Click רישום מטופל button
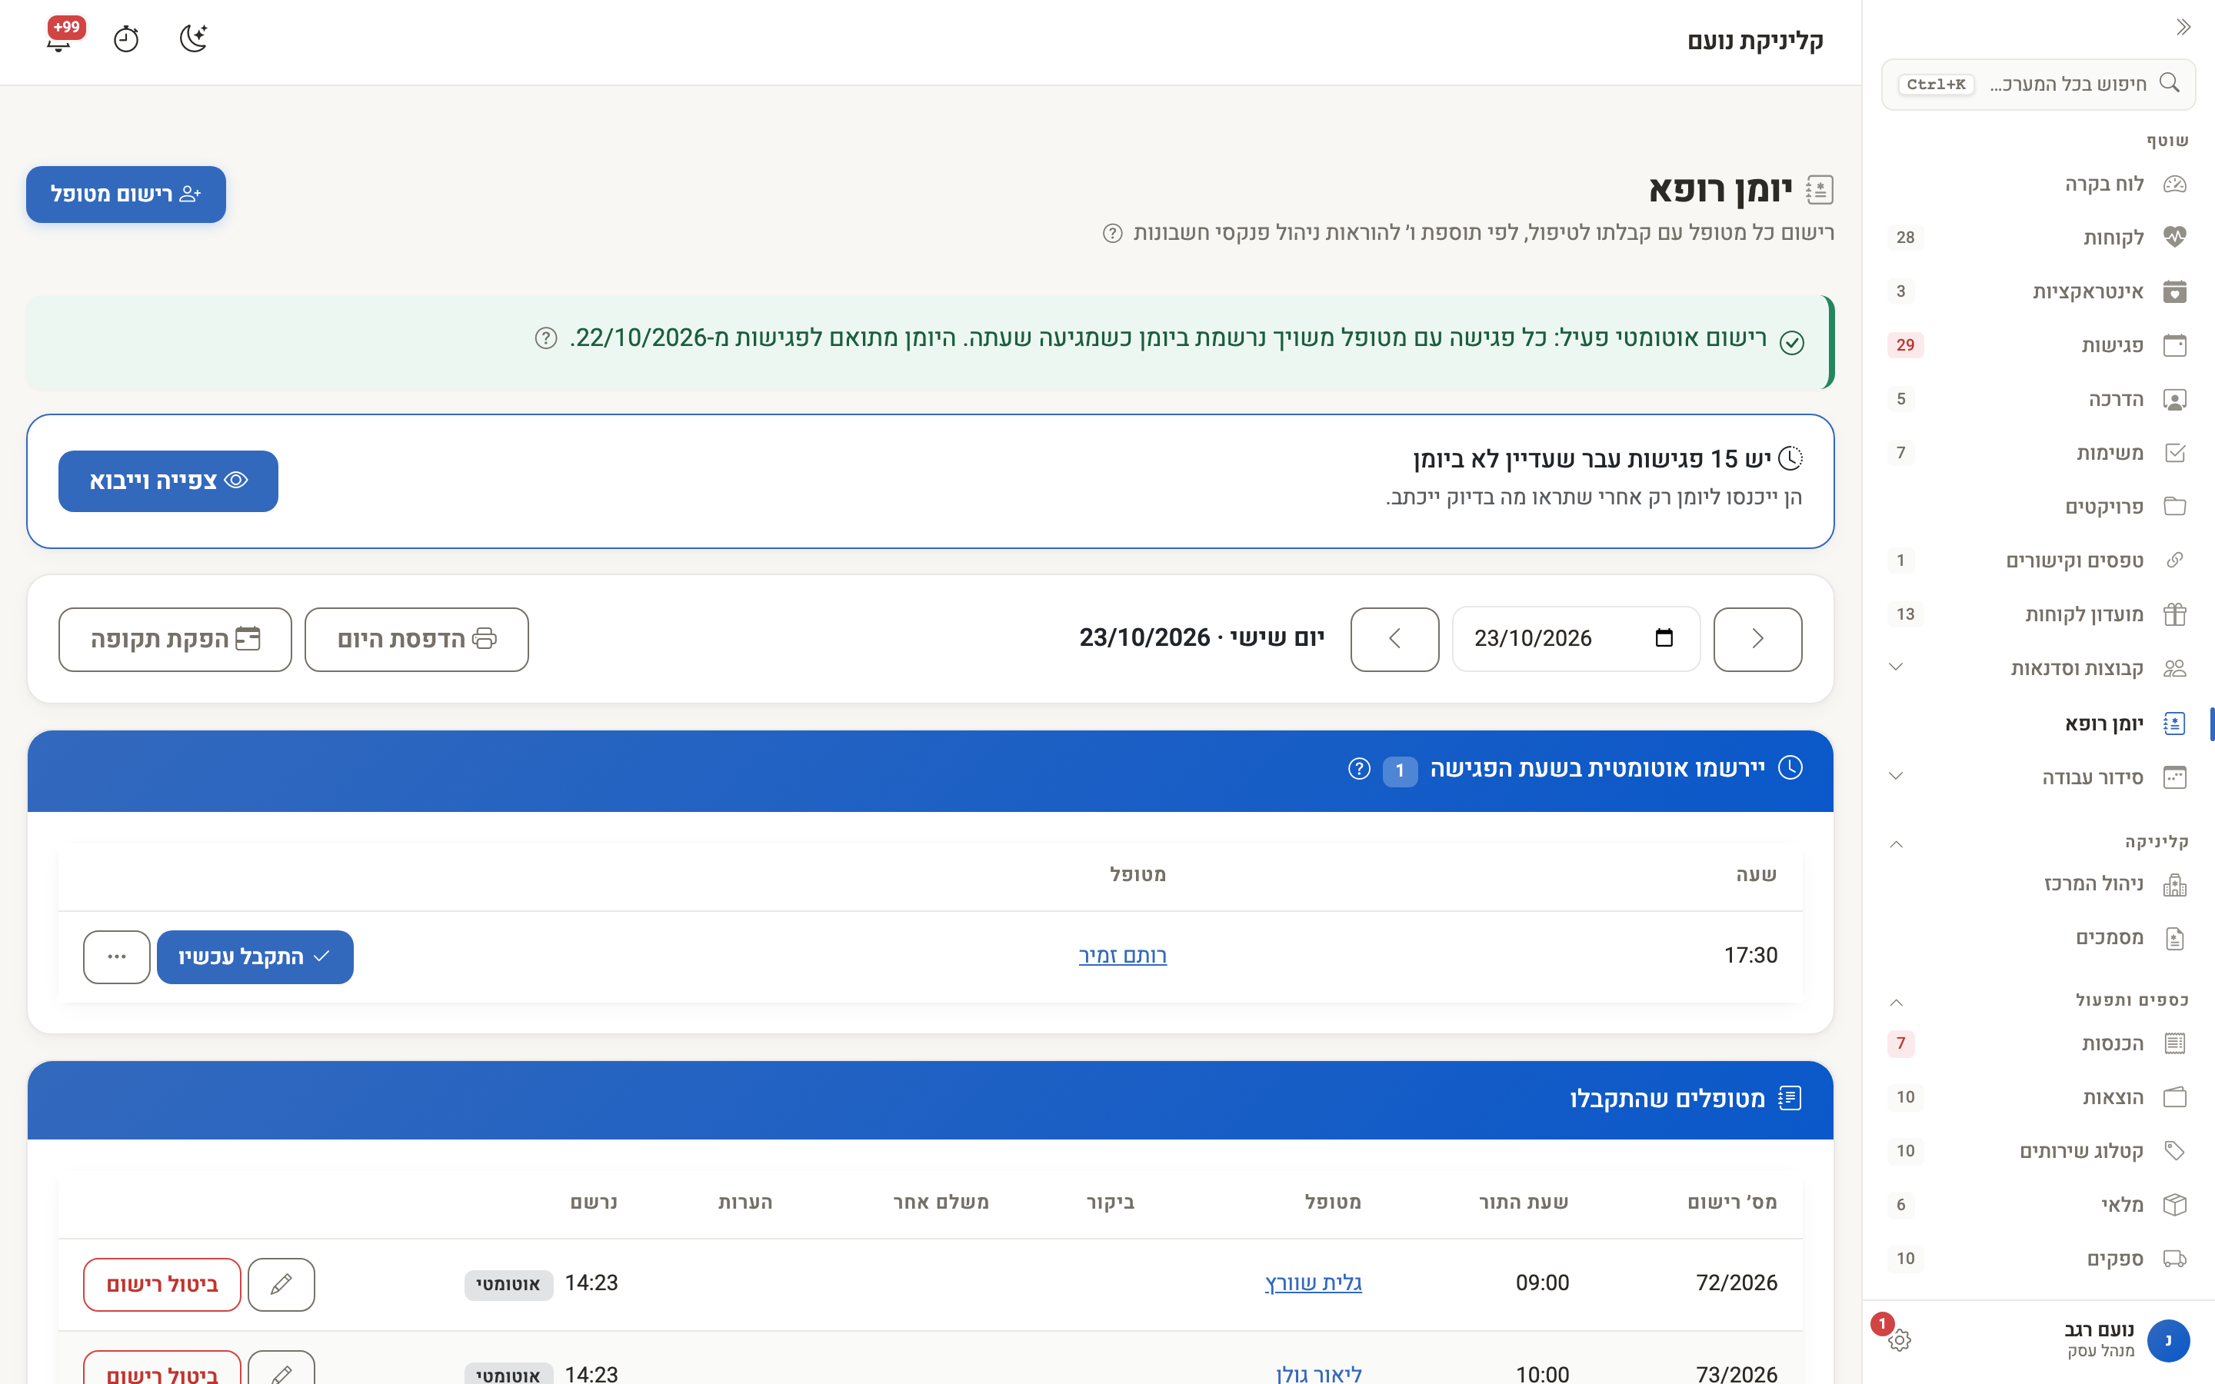 coord(126,194)
